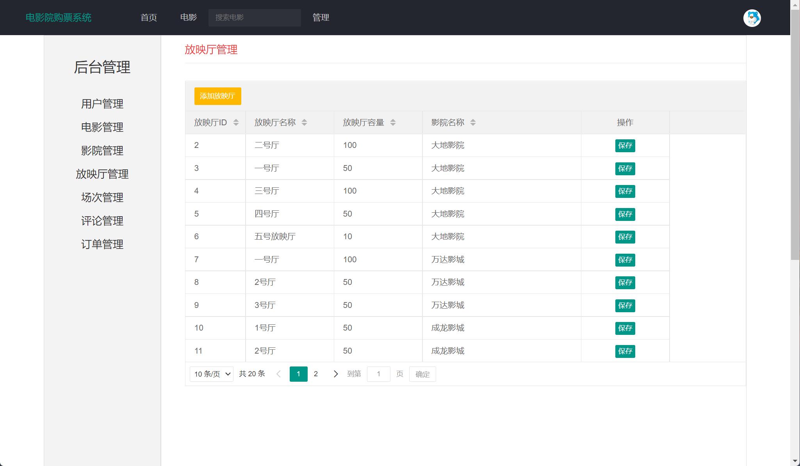Go to next page using right chevron
The height and width of the screenshot is (466, 800).
[335, 374]
